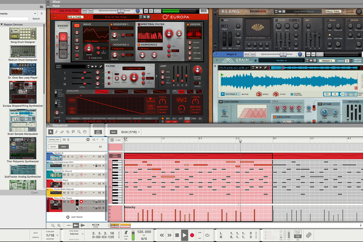Screen dimensions: 363x242
Task: Select Engine I in Europa
Action: tap(64, 37)
